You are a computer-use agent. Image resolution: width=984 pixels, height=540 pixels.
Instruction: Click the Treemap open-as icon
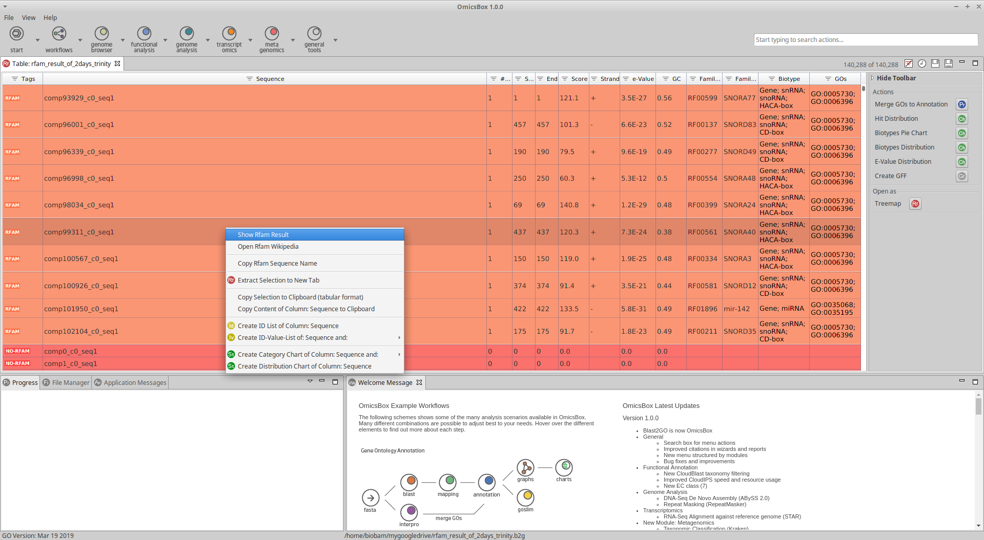click(915, 204)
